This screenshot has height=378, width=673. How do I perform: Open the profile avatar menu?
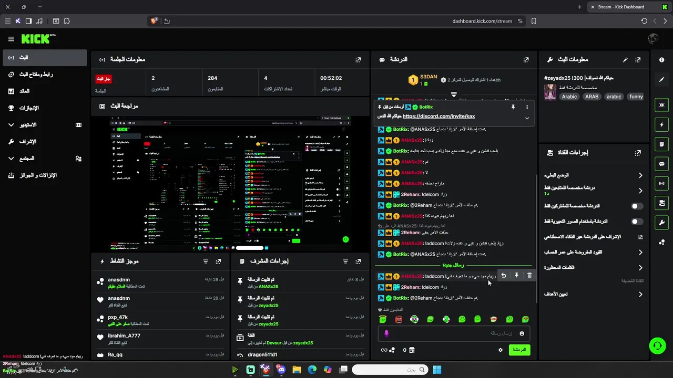point(653,39)
